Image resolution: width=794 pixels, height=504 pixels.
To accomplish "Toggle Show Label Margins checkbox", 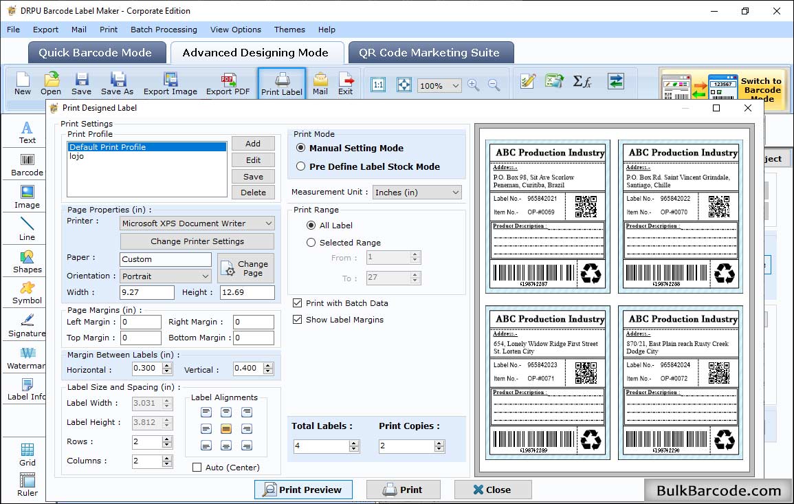I will 297,320.
